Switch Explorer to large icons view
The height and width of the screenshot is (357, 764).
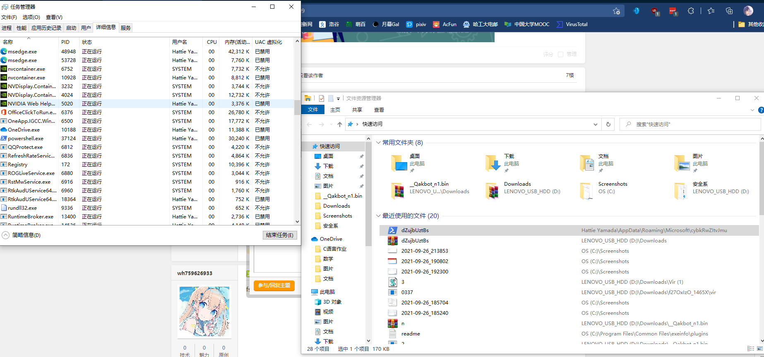pyautogui.click(x=760, y=349)
